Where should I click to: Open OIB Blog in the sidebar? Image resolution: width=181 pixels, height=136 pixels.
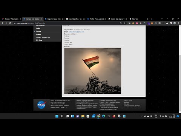[x=39, y=40]
